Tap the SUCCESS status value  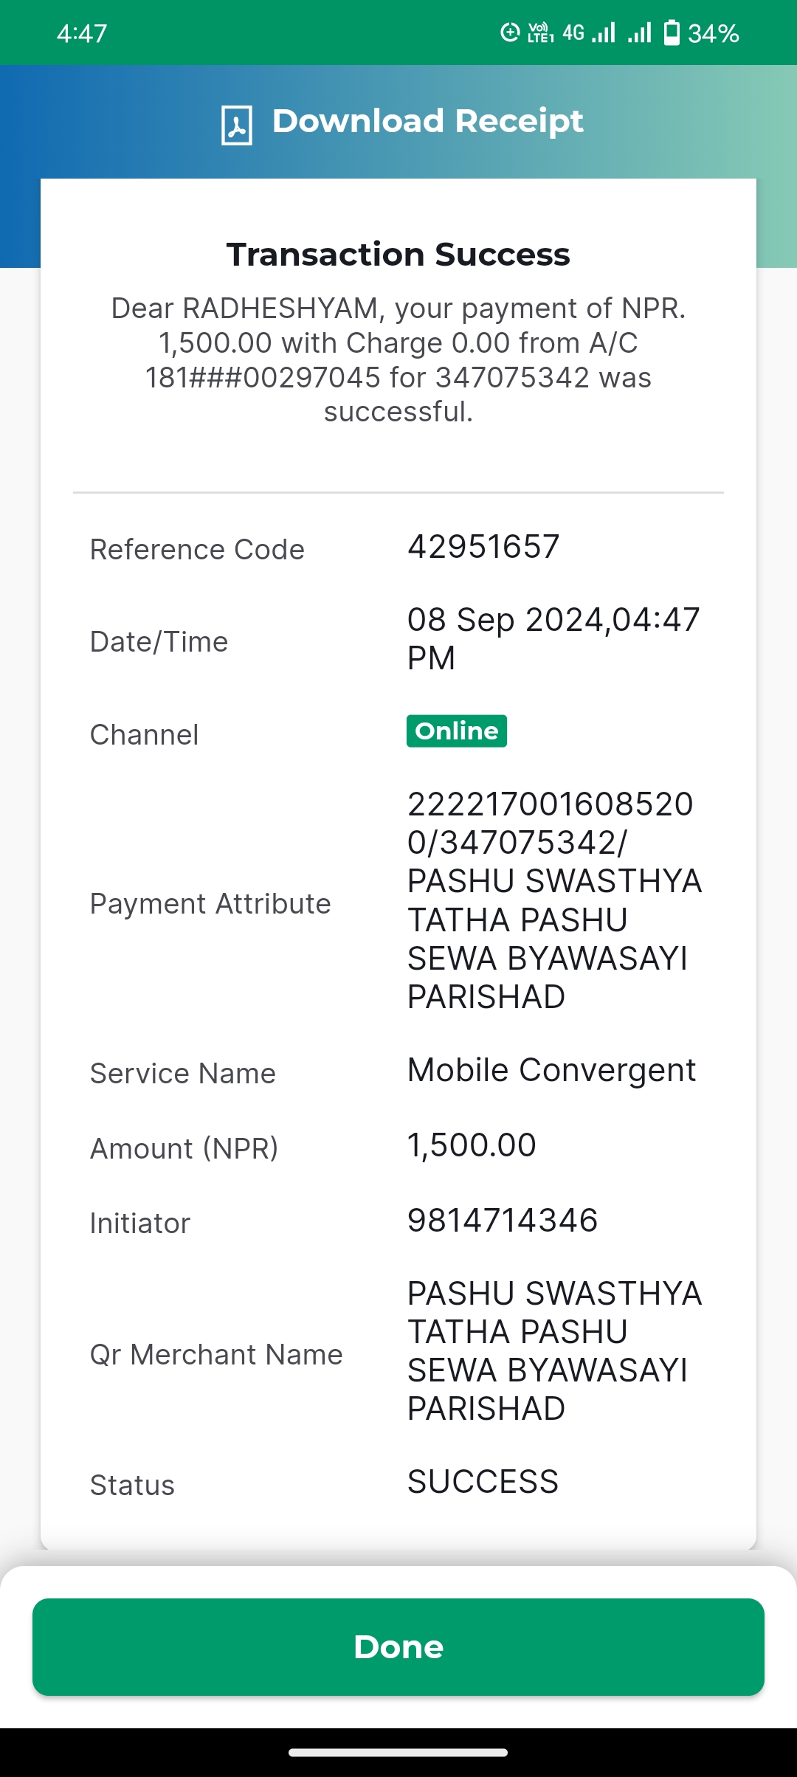coord(483,1482)
